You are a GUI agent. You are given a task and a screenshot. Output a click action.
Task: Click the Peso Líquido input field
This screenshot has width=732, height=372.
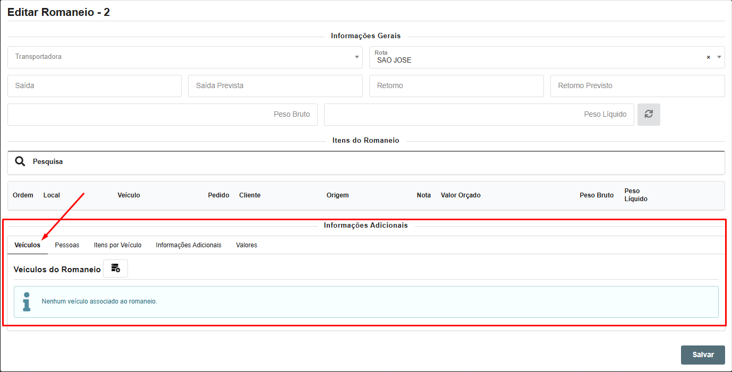pos(479,114)
